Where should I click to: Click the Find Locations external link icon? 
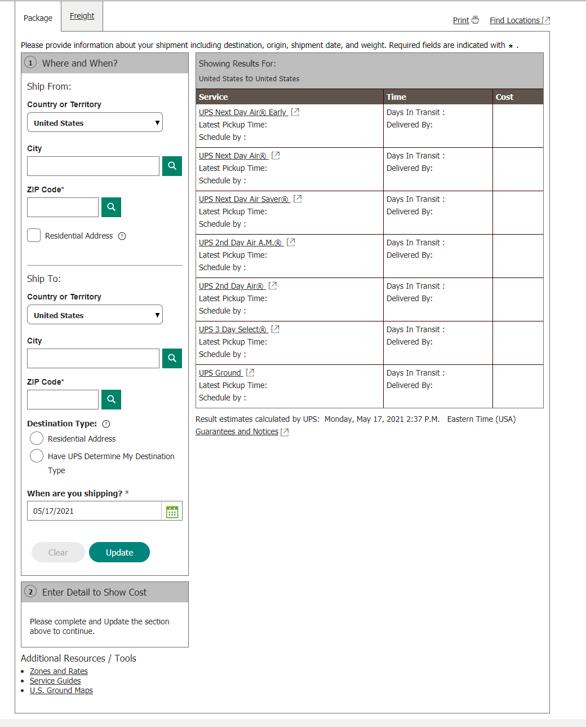pos(544,20)
